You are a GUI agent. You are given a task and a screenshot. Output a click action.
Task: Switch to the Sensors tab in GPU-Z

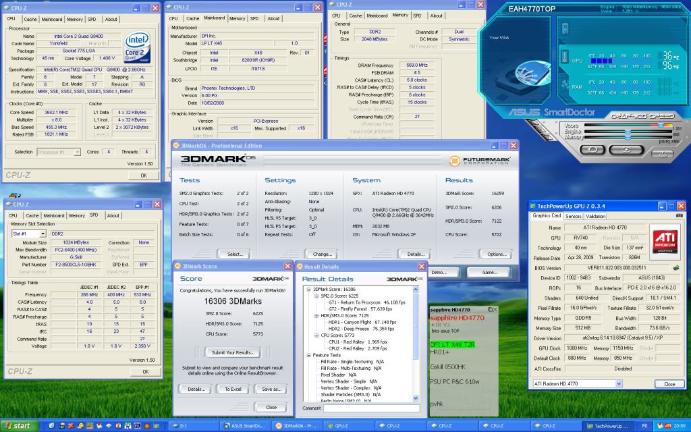click(x=573, y=216)
